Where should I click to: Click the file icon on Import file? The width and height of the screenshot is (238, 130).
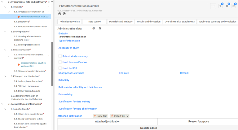pos(112,116)
